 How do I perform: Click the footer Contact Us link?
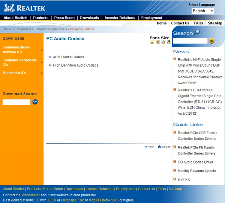pos(146,189)
